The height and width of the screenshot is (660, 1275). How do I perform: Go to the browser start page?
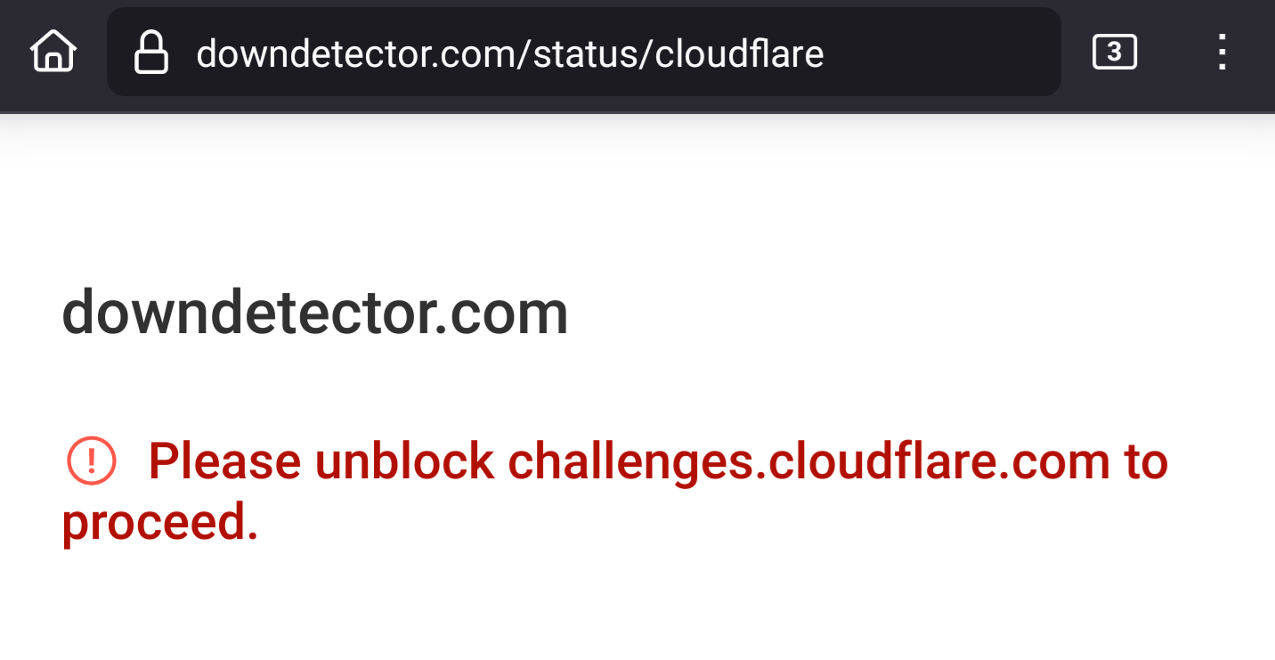[x=53, y=52]
